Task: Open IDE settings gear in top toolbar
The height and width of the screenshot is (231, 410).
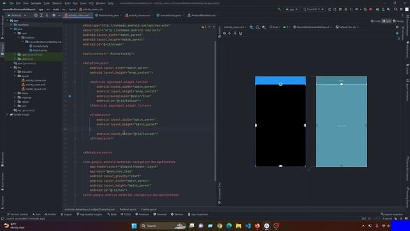Action: pyautogui.click(x=401, y=9)
